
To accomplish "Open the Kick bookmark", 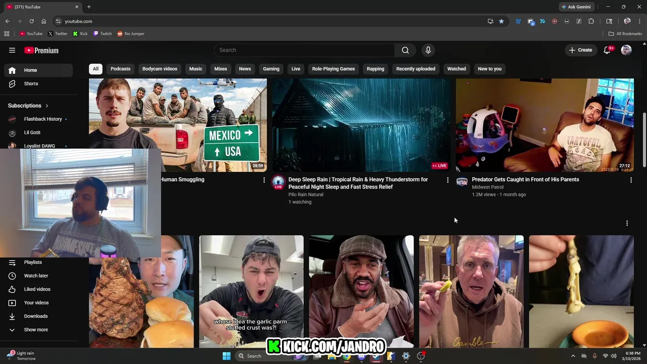I will [80, 34].
